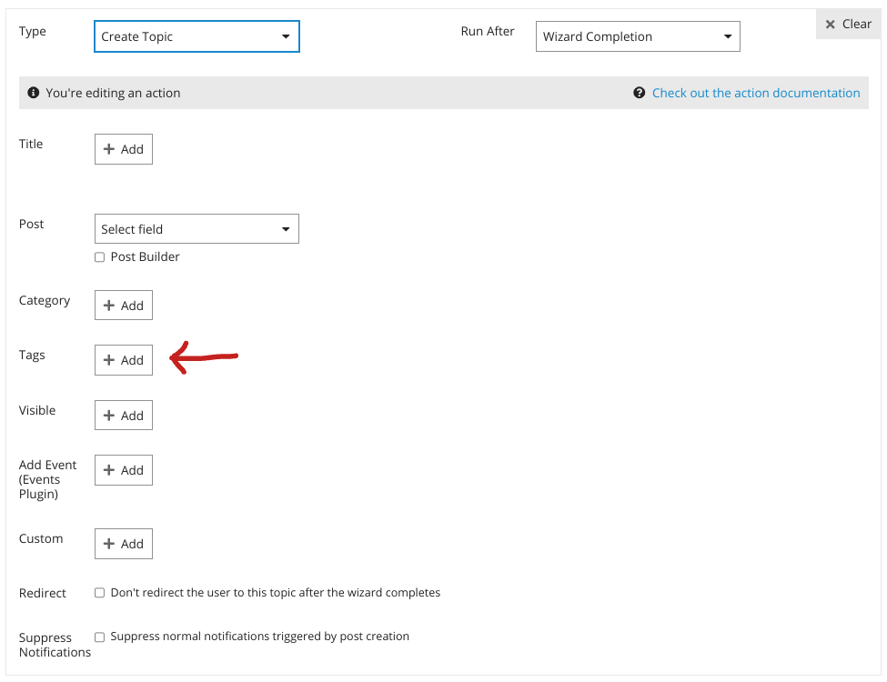This screenshot has width=887, height=682.
Task: Check the don't redirect user checkbox
Action: [x=100, y=593]
